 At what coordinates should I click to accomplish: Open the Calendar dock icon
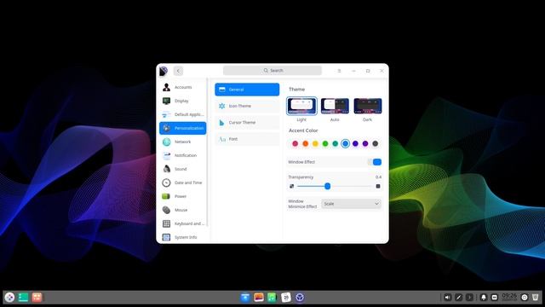[x=286, y=298]
